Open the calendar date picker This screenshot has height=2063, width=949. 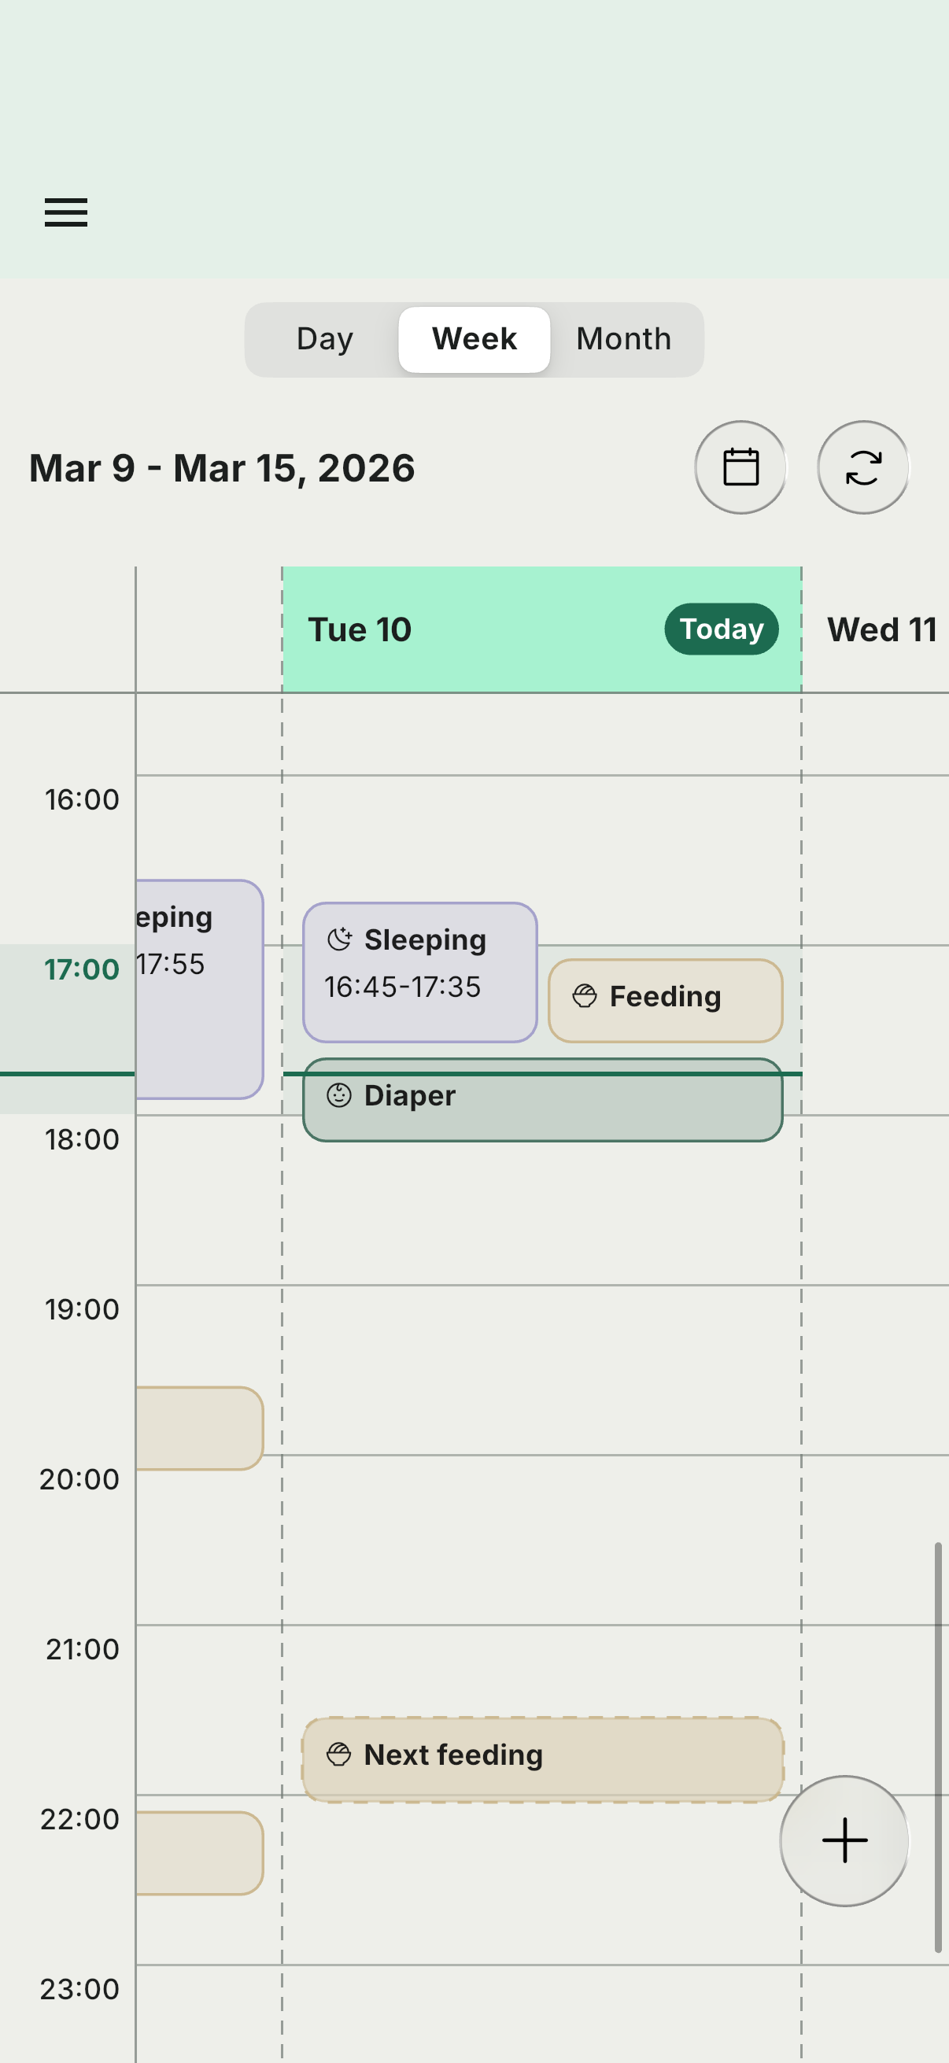740,467
